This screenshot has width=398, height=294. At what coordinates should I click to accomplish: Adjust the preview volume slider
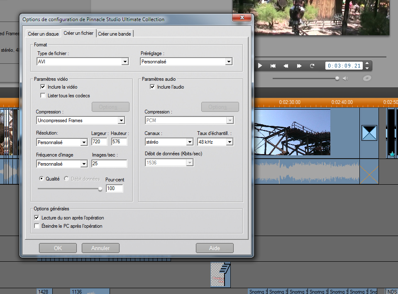click(x=337, y=79)
